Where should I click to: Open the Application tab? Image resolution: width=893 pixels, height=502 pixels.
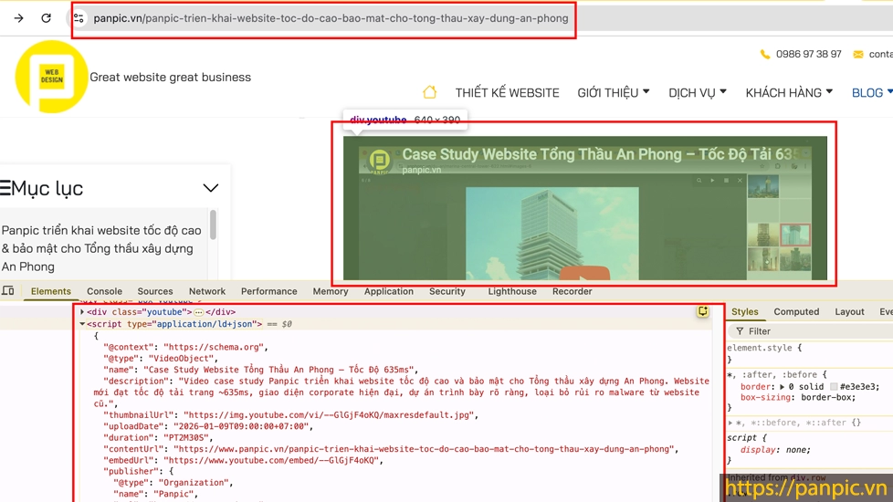(388, 291)
